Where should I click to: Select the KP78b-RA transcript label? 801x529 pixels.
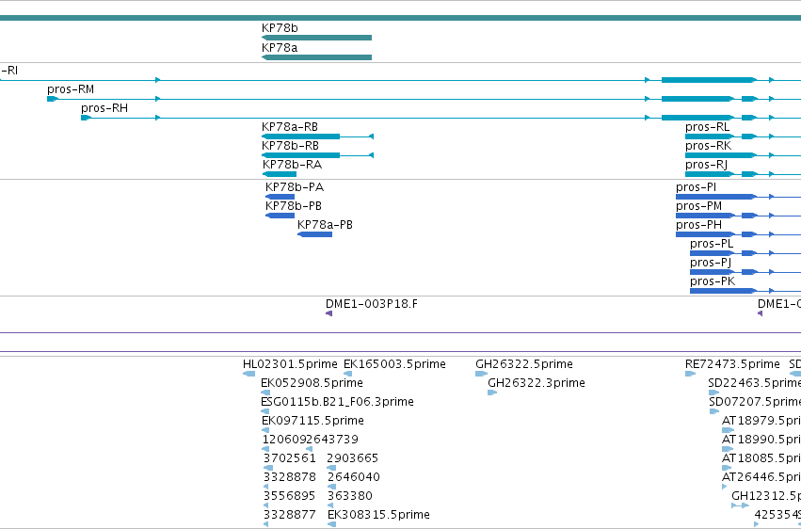(x=292, y=165)
